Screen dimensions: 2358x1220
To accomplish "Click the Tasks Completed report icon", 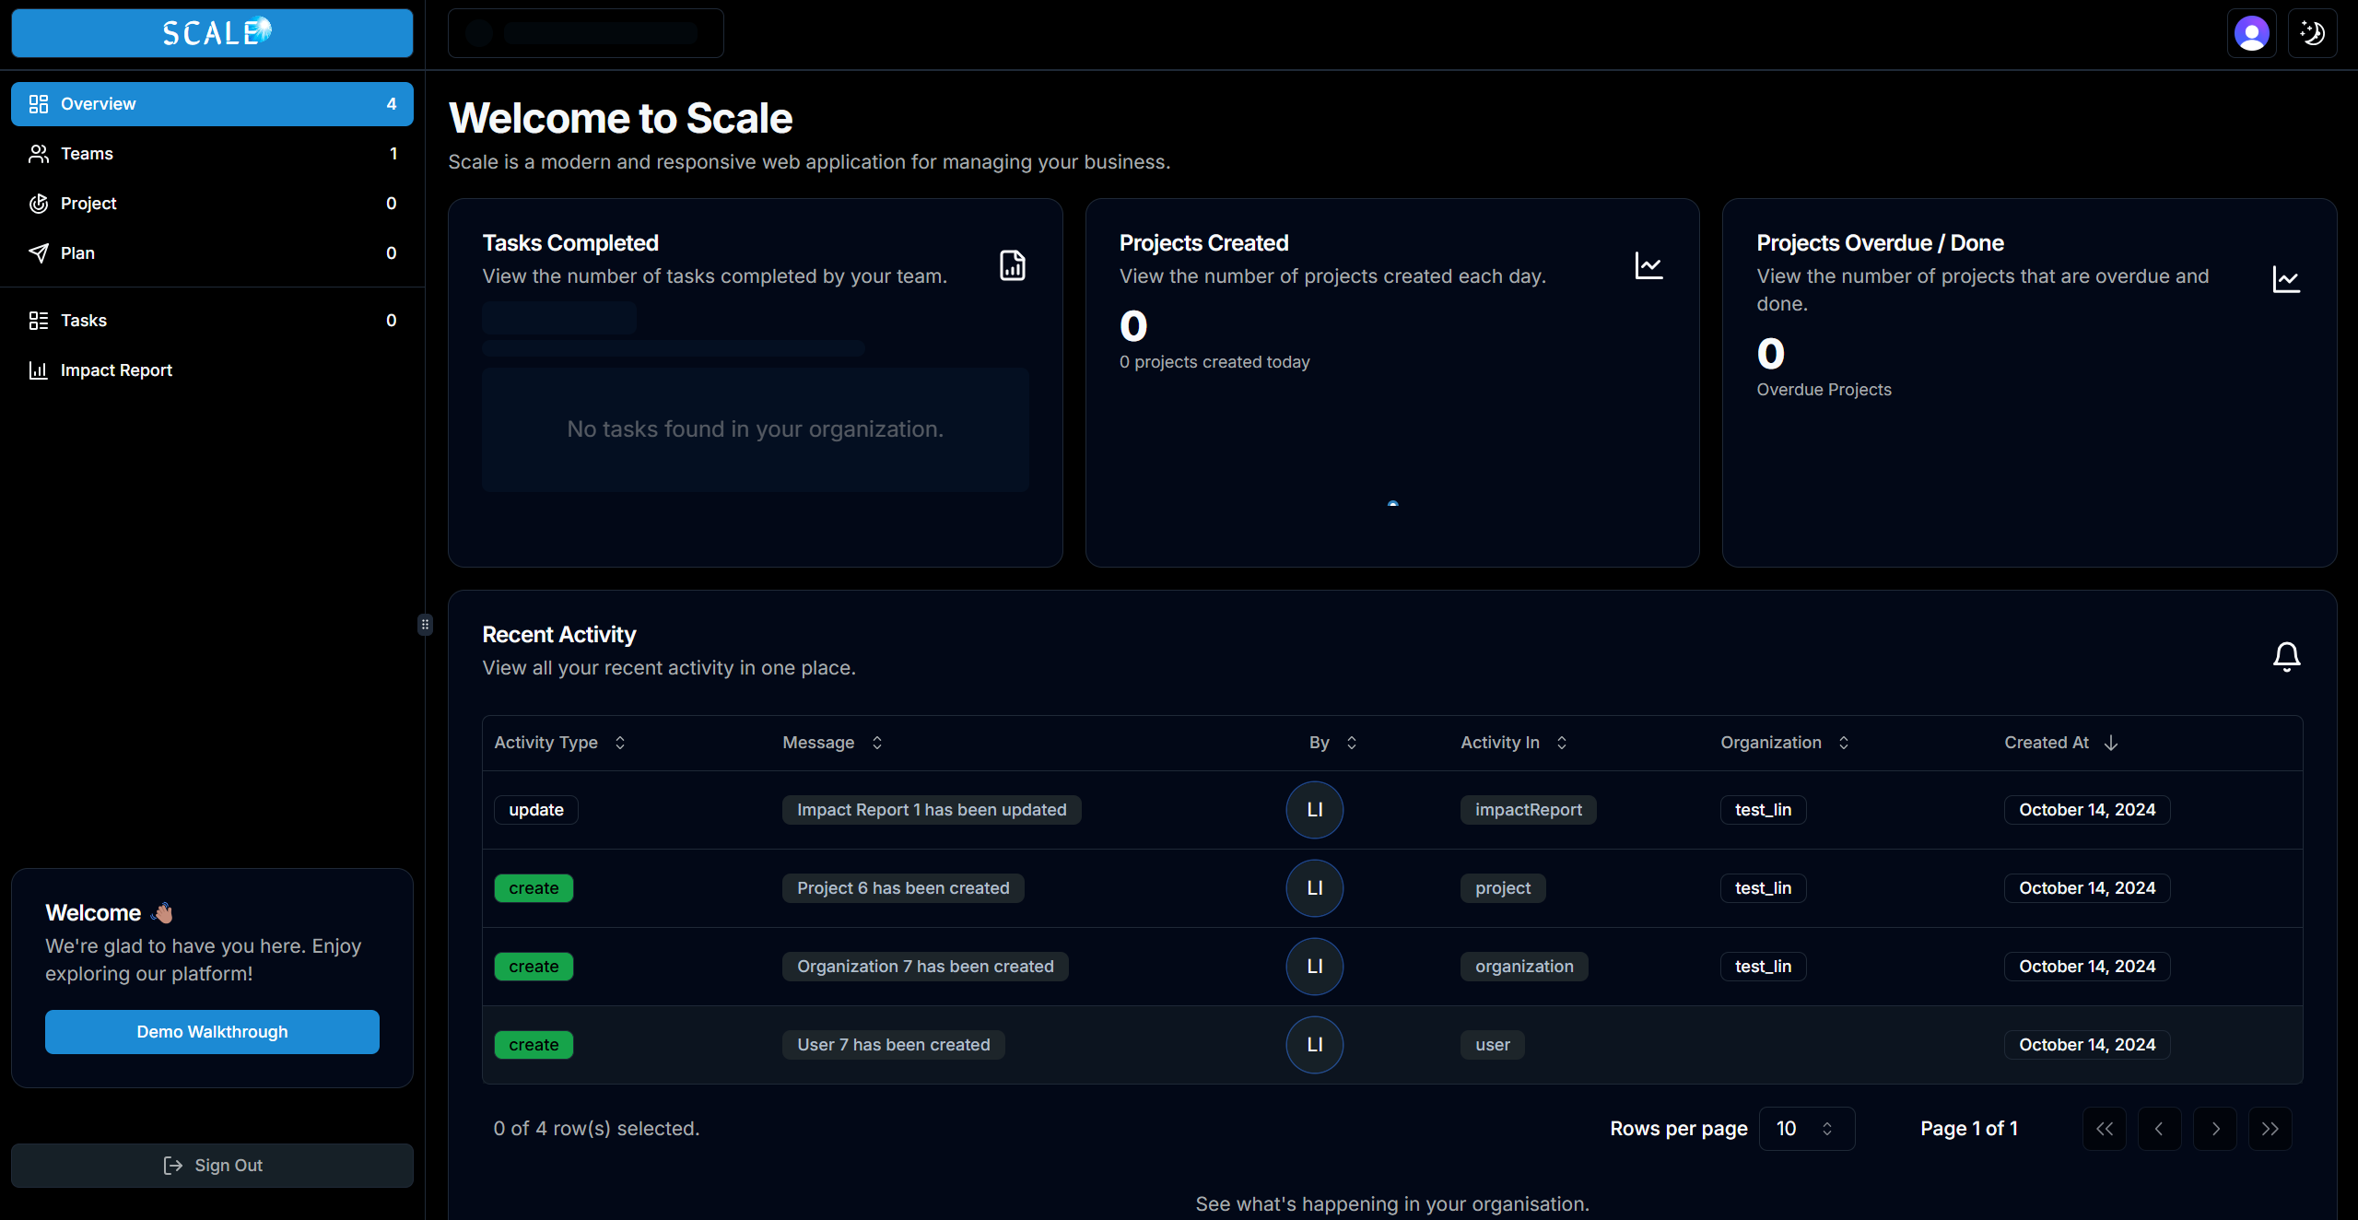I will point(1012,265).
